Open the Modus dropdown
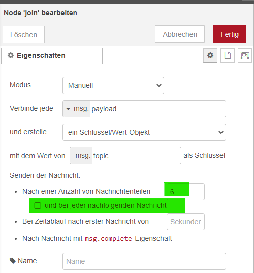Screen dimensions: 254x273 pyautogui.click(x=113, y=85)
